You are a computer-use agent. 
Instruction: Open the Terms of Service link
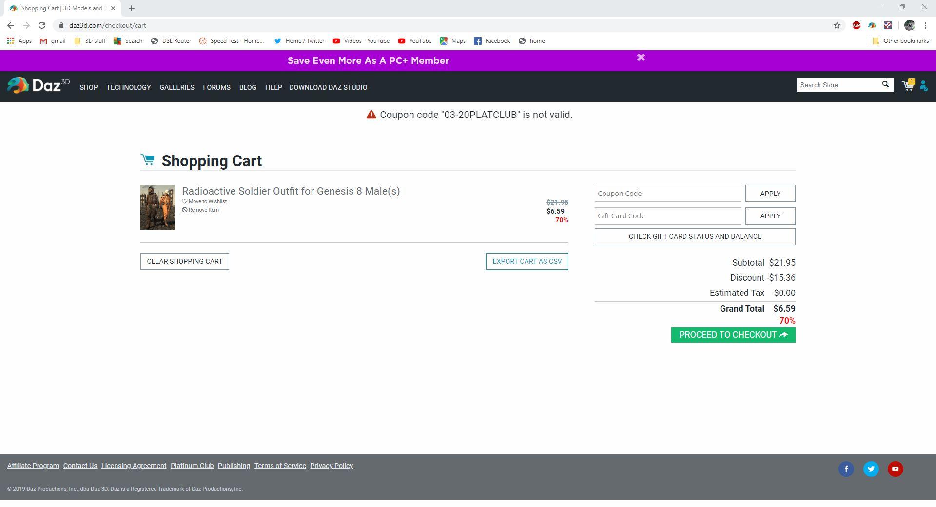(280, 466)
